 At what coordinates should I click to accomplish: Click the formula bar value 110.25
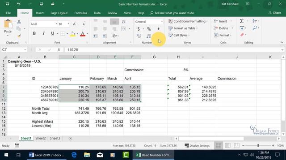pos(72,50)
